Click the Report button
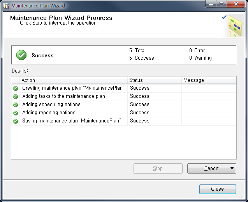The image size is (248, 202). pos(212,168)
